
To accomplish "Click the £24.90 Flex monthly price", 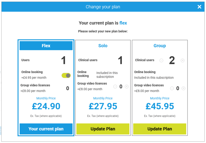I will pos(46,106).
